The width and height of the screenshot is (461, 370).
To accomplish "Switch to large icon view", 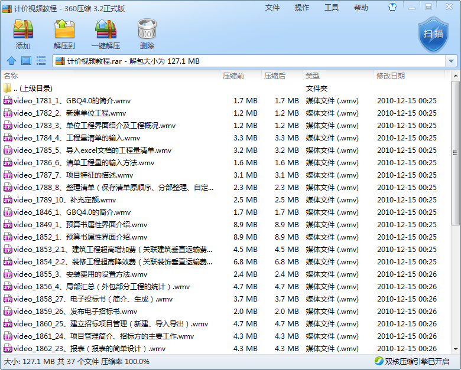I will [26, 61].
